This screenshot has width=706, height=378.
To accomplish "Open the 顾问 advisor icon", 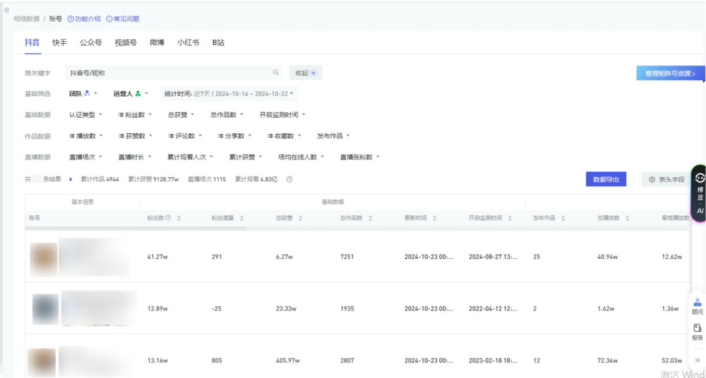I will 698,306.
